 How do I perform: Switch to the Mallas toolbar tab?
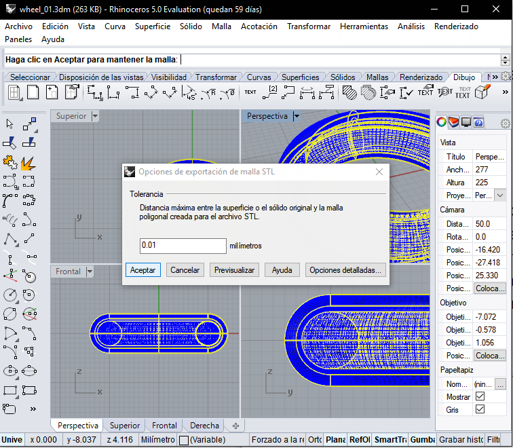[x=377, y=77]
